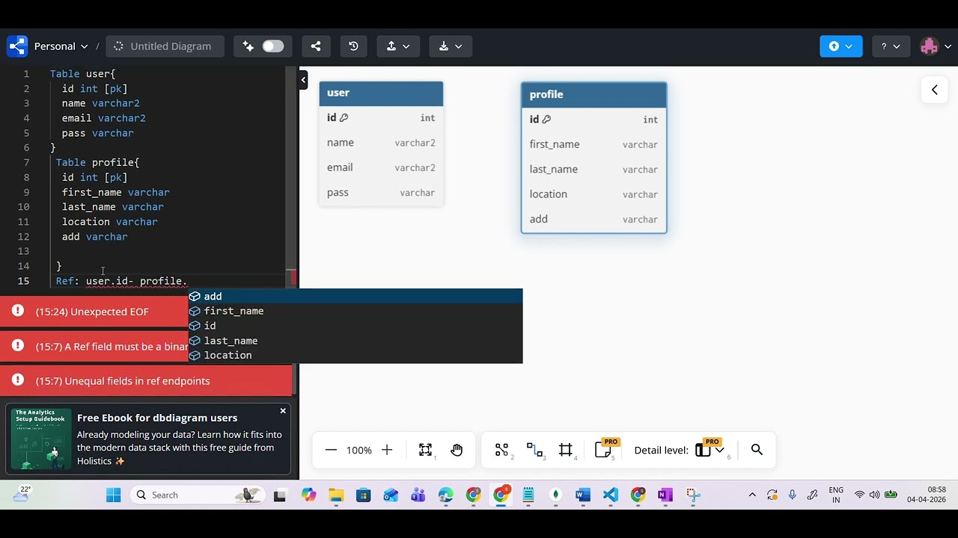Open the taskbar clock and date
The image size is (958, 538).
(927, 495)
